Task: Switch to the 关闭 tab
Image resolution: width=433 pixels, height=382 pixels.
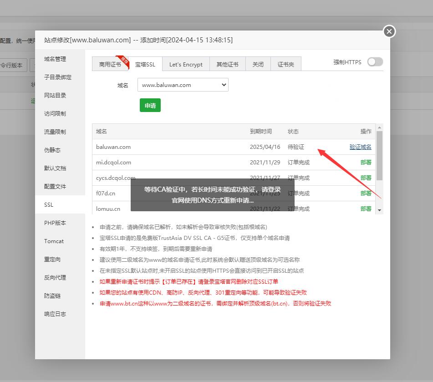Action: (258, 64)
